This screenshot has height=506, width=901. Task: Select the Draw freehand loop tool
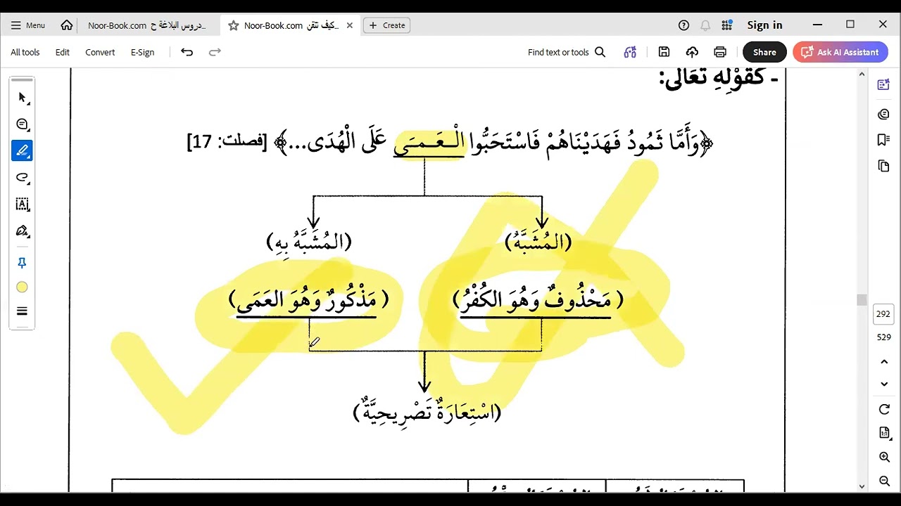click(x=22, y=177)
